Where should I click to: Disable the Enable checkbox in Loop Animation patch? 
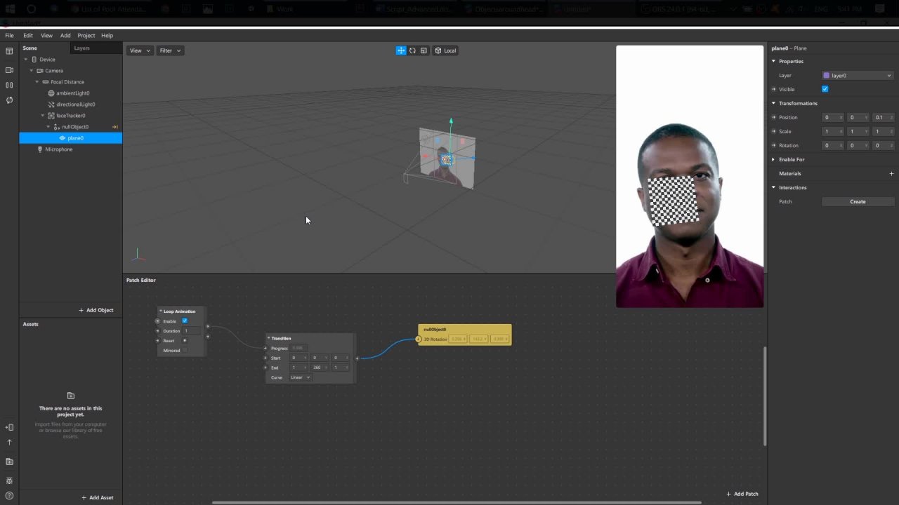185,321
